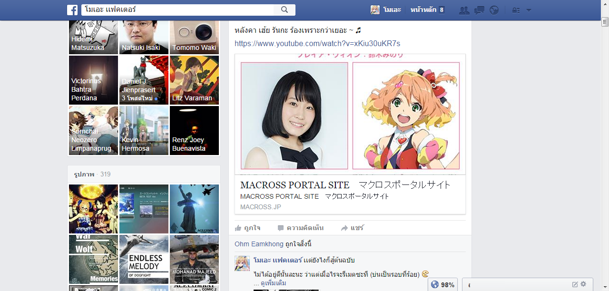Open friend tile Kevin Hermosa
This screenshot has height=291, width=609.
click(144, 130)
